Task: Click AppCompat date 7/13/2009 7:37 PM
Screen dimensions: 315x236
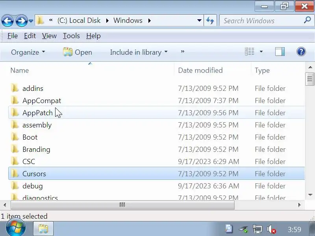Action: pyautogui.click(x=208, y=101)
